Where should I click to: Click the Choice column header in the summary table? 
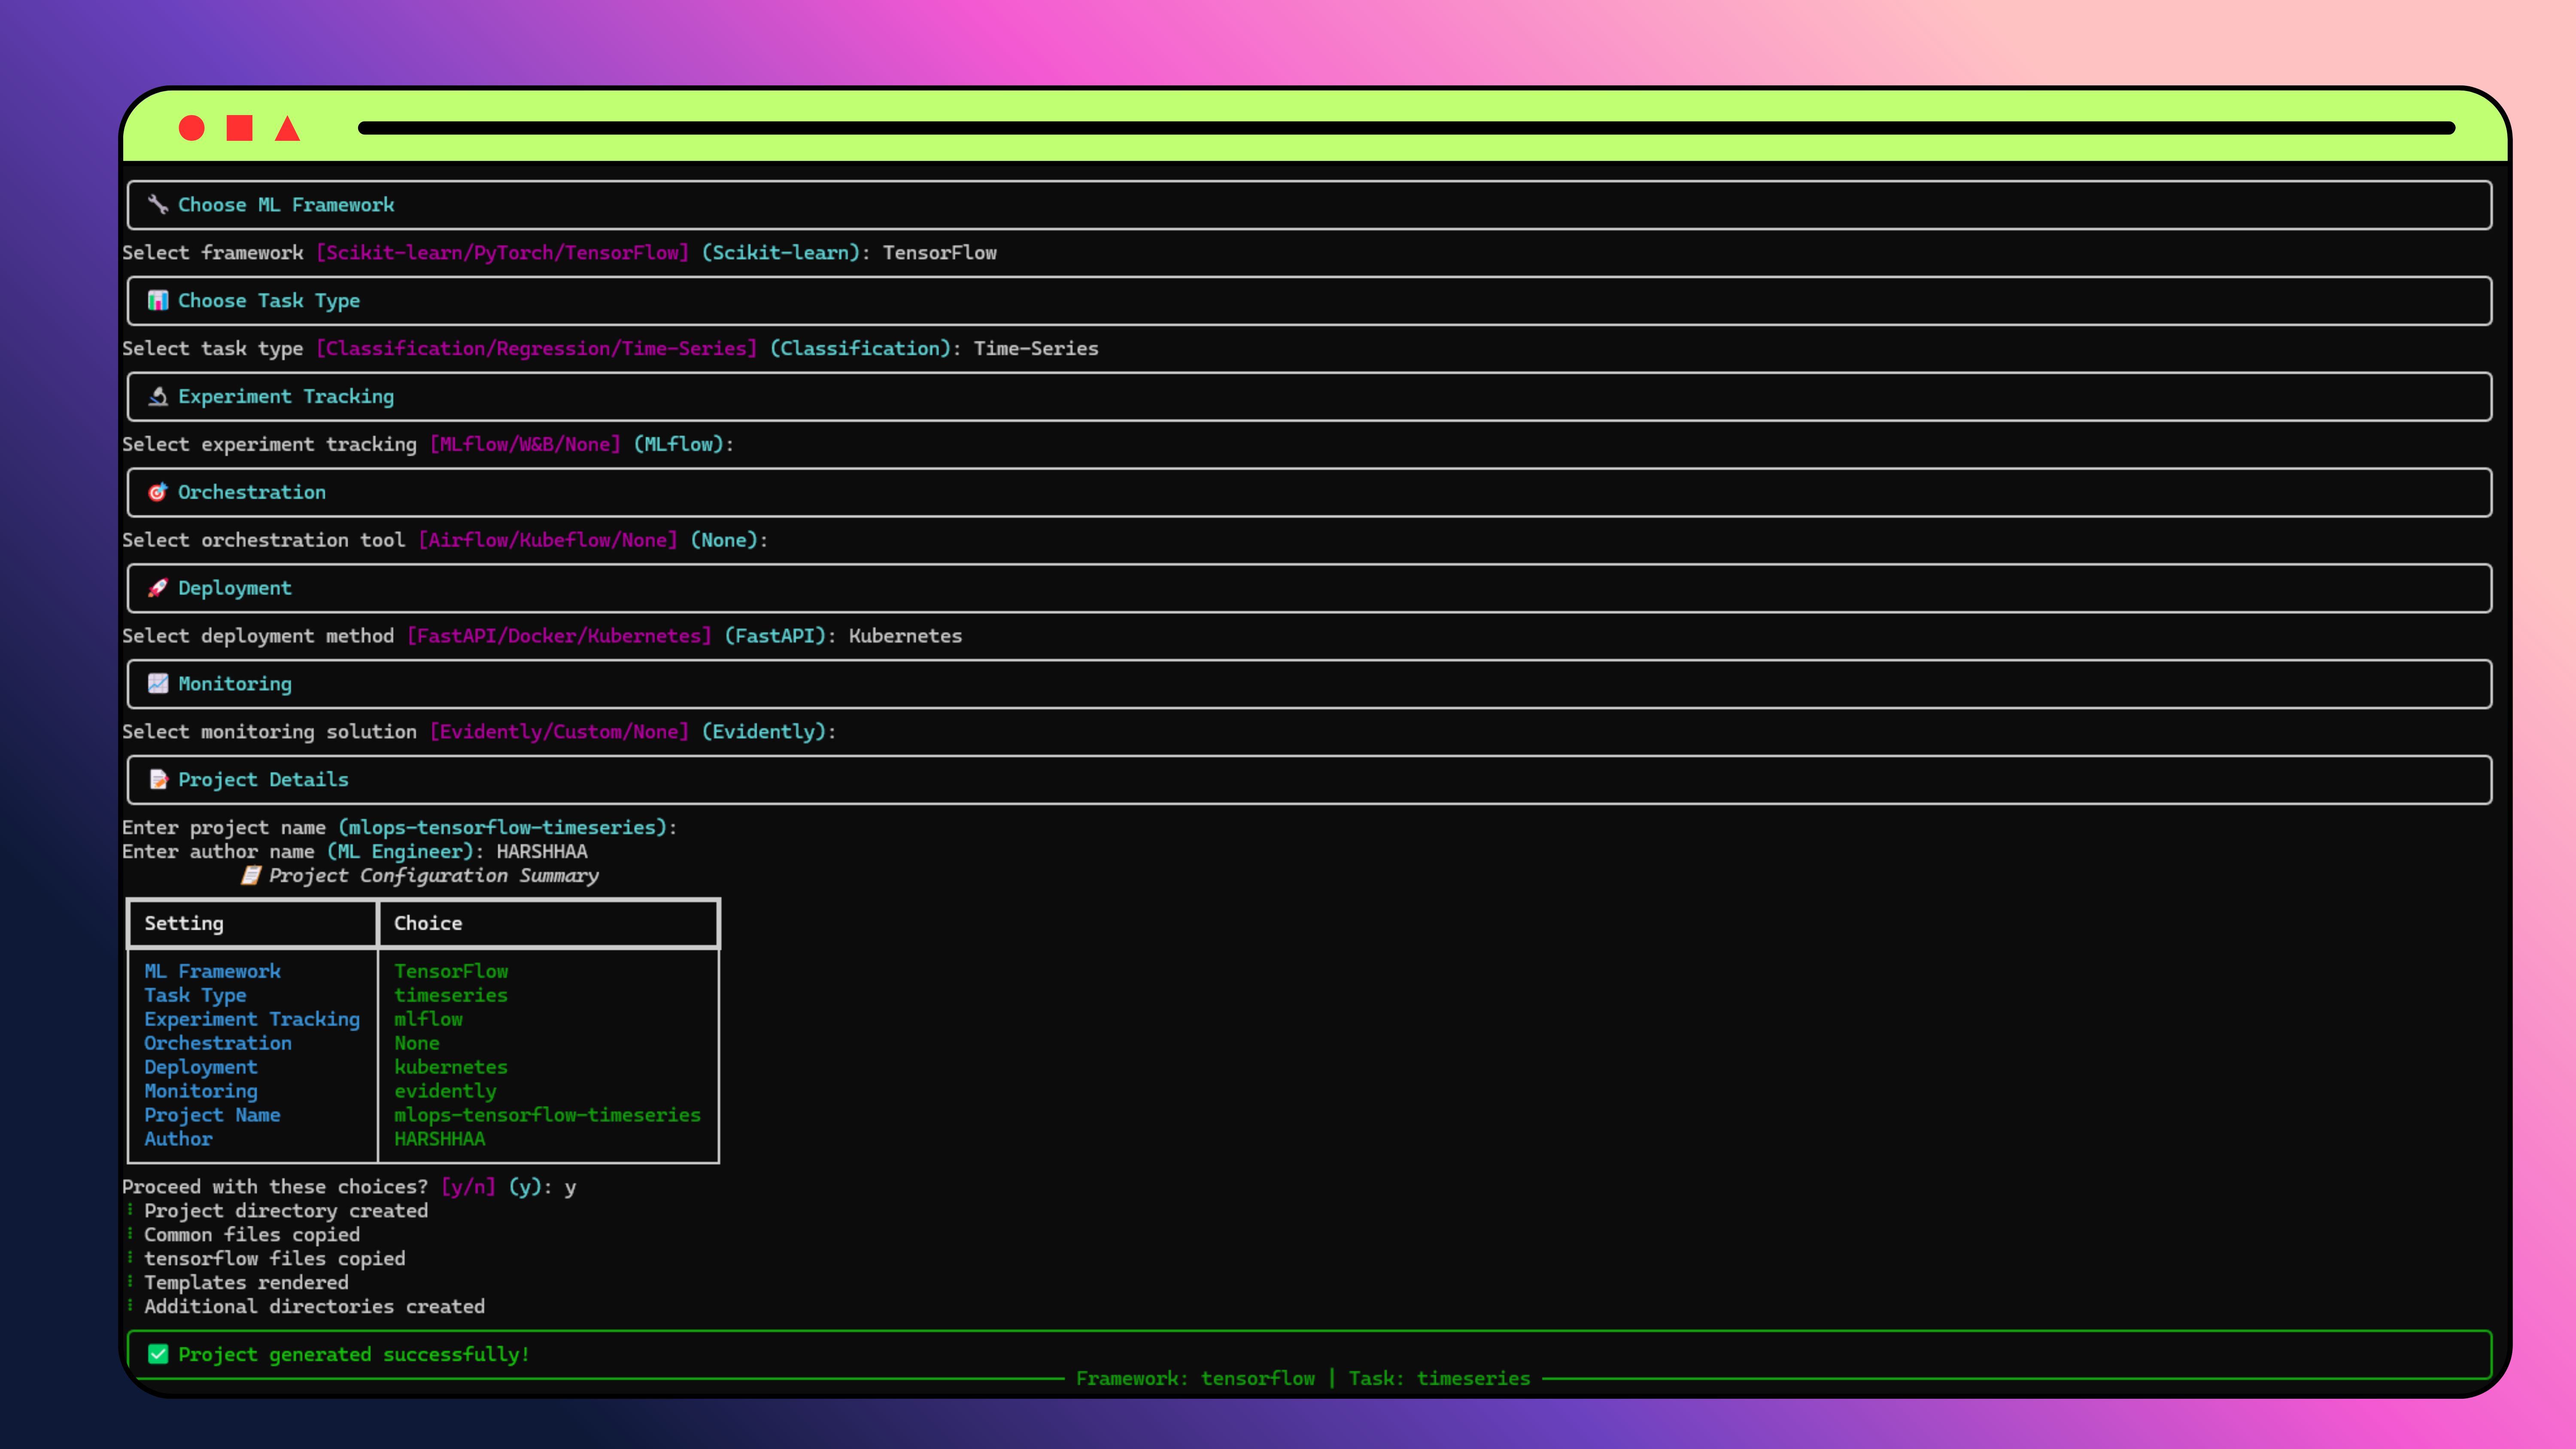[x=428, y=923]
